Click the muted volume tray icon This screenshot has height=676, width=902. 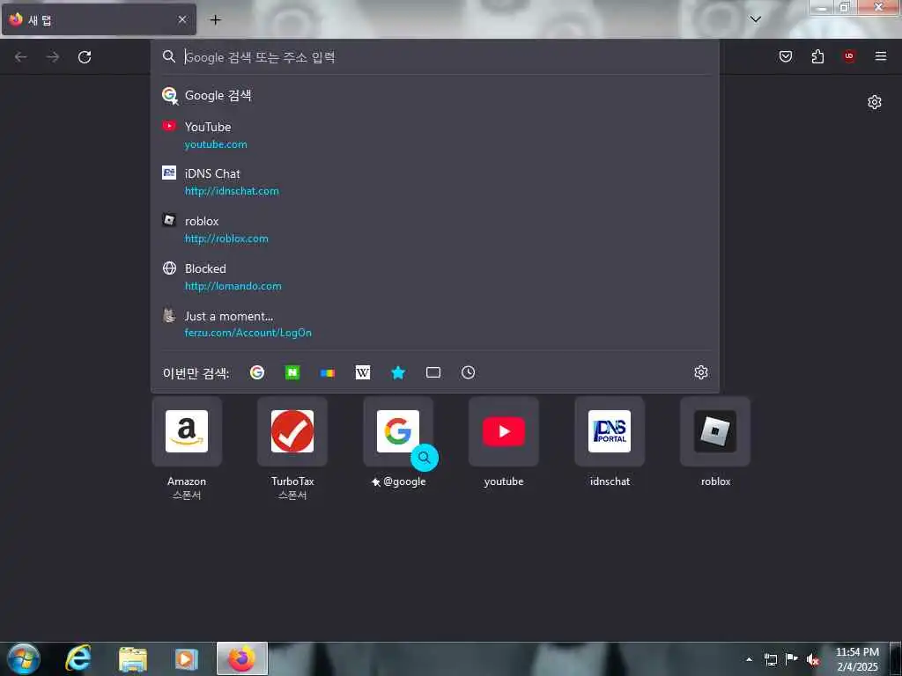tap(812, 659)
